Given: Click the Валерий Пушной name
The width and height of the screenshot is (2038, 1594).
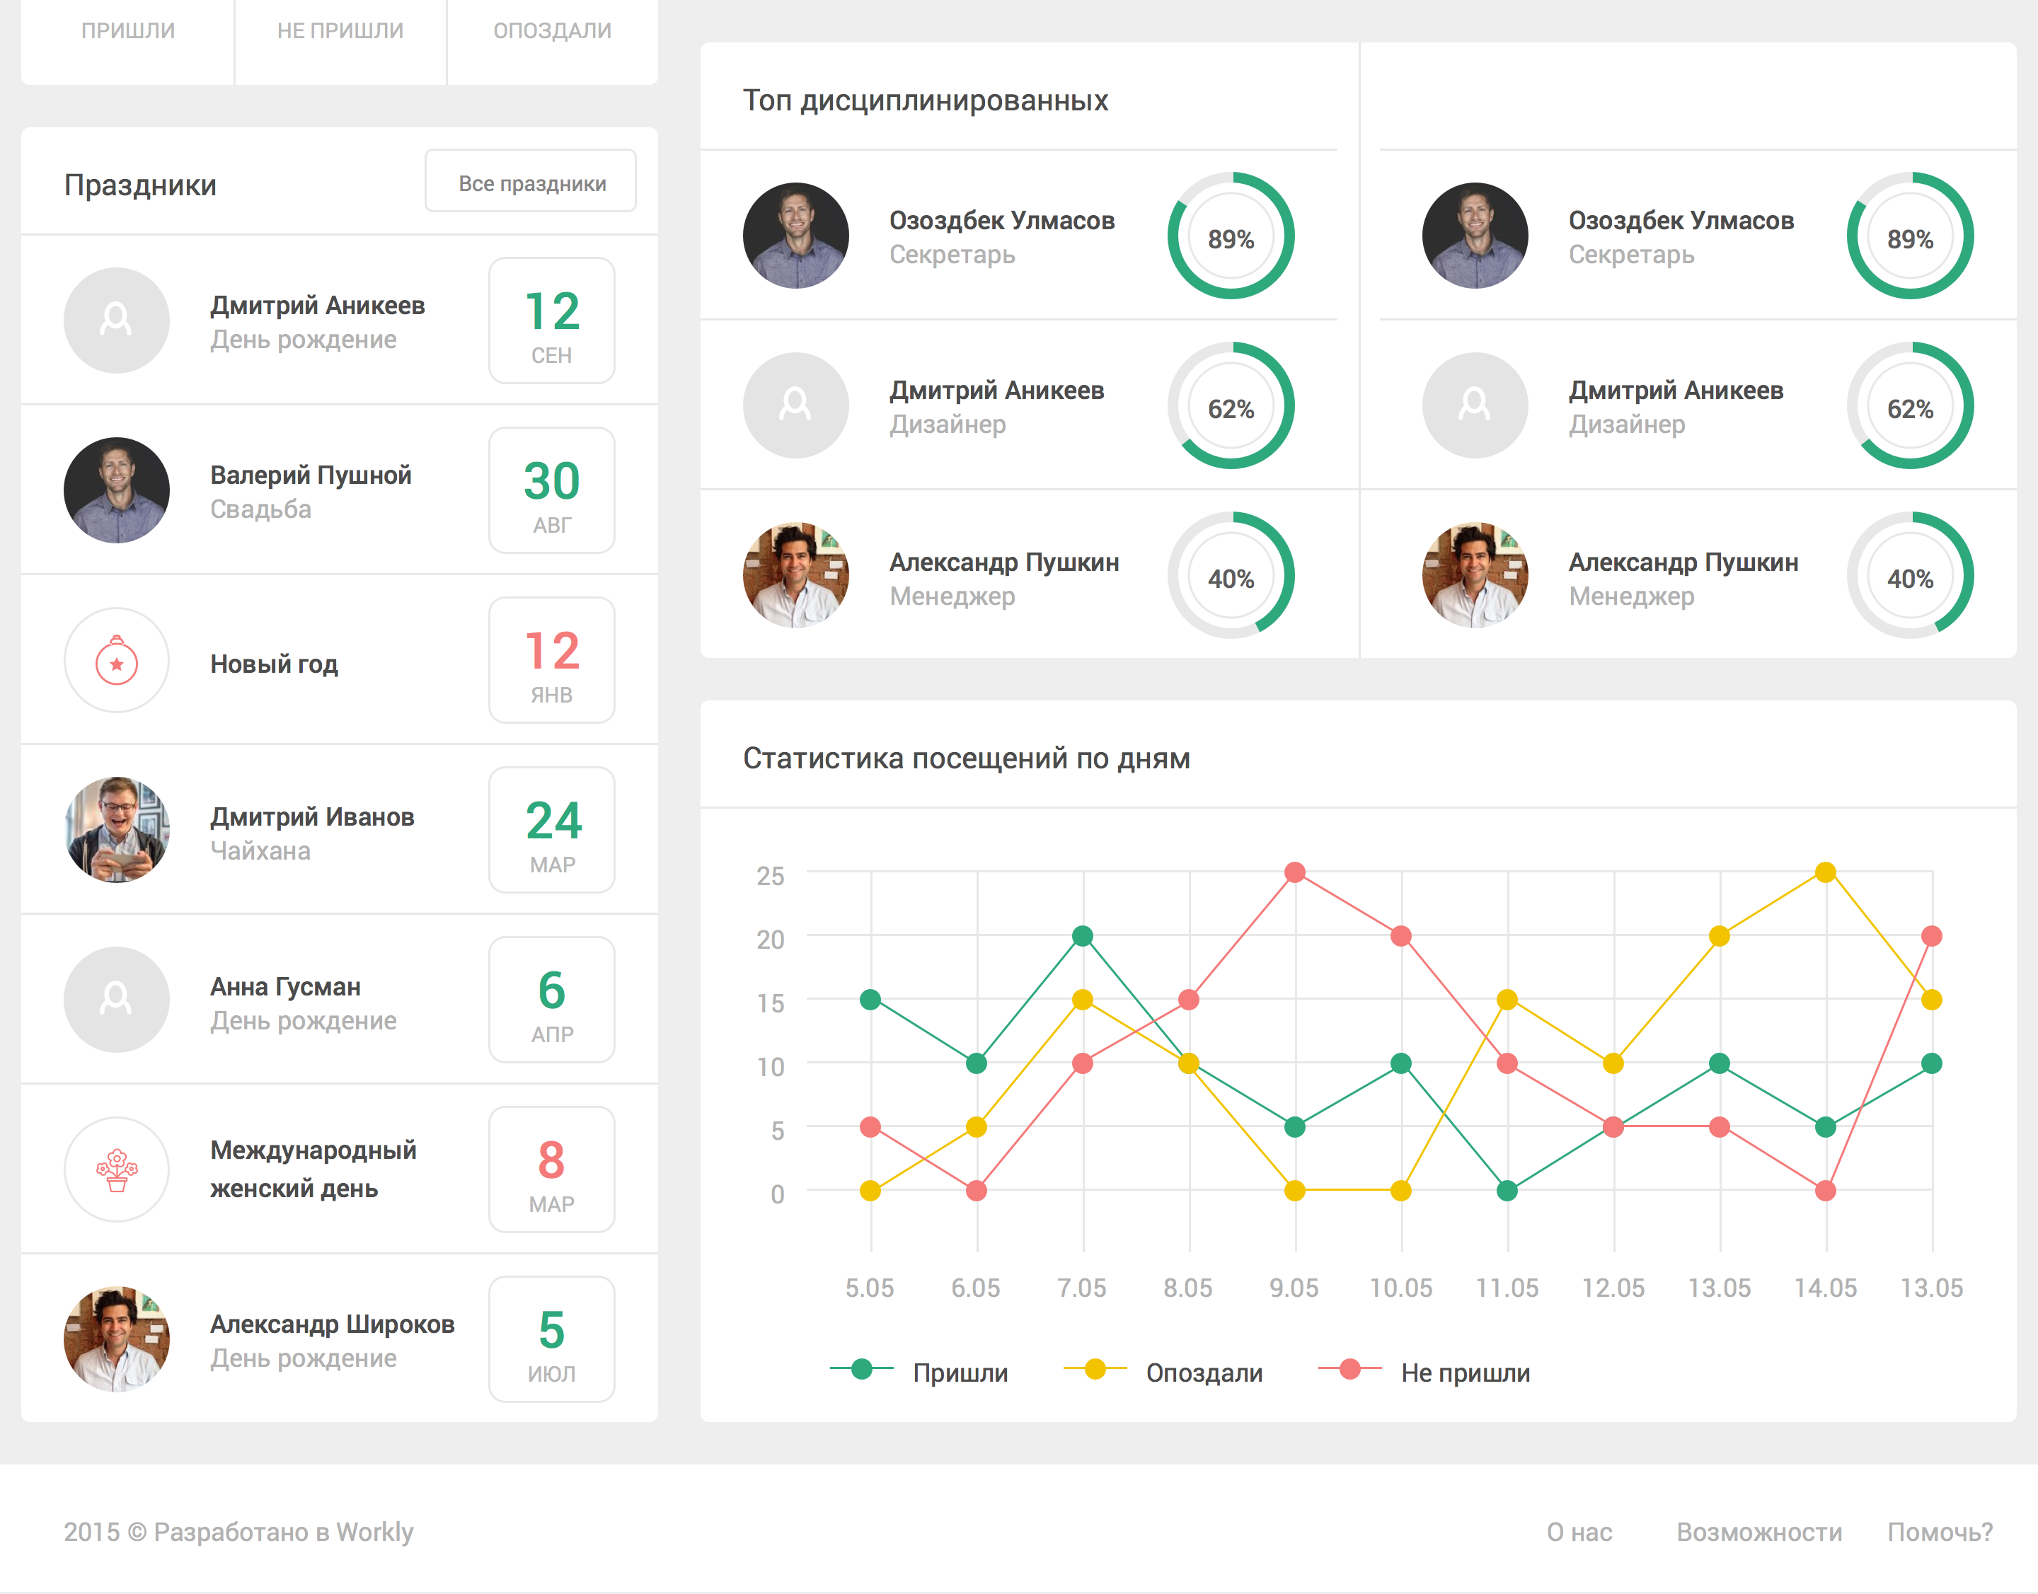Looking at the screenshot, I should tap(311, 475).
